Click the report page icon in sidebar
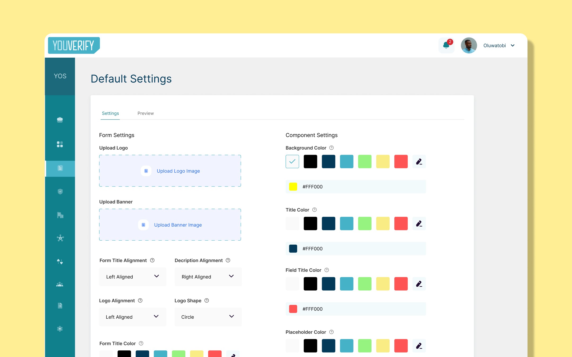The height and width of the screenshot is (357, 572). click(x=60, y=306)
